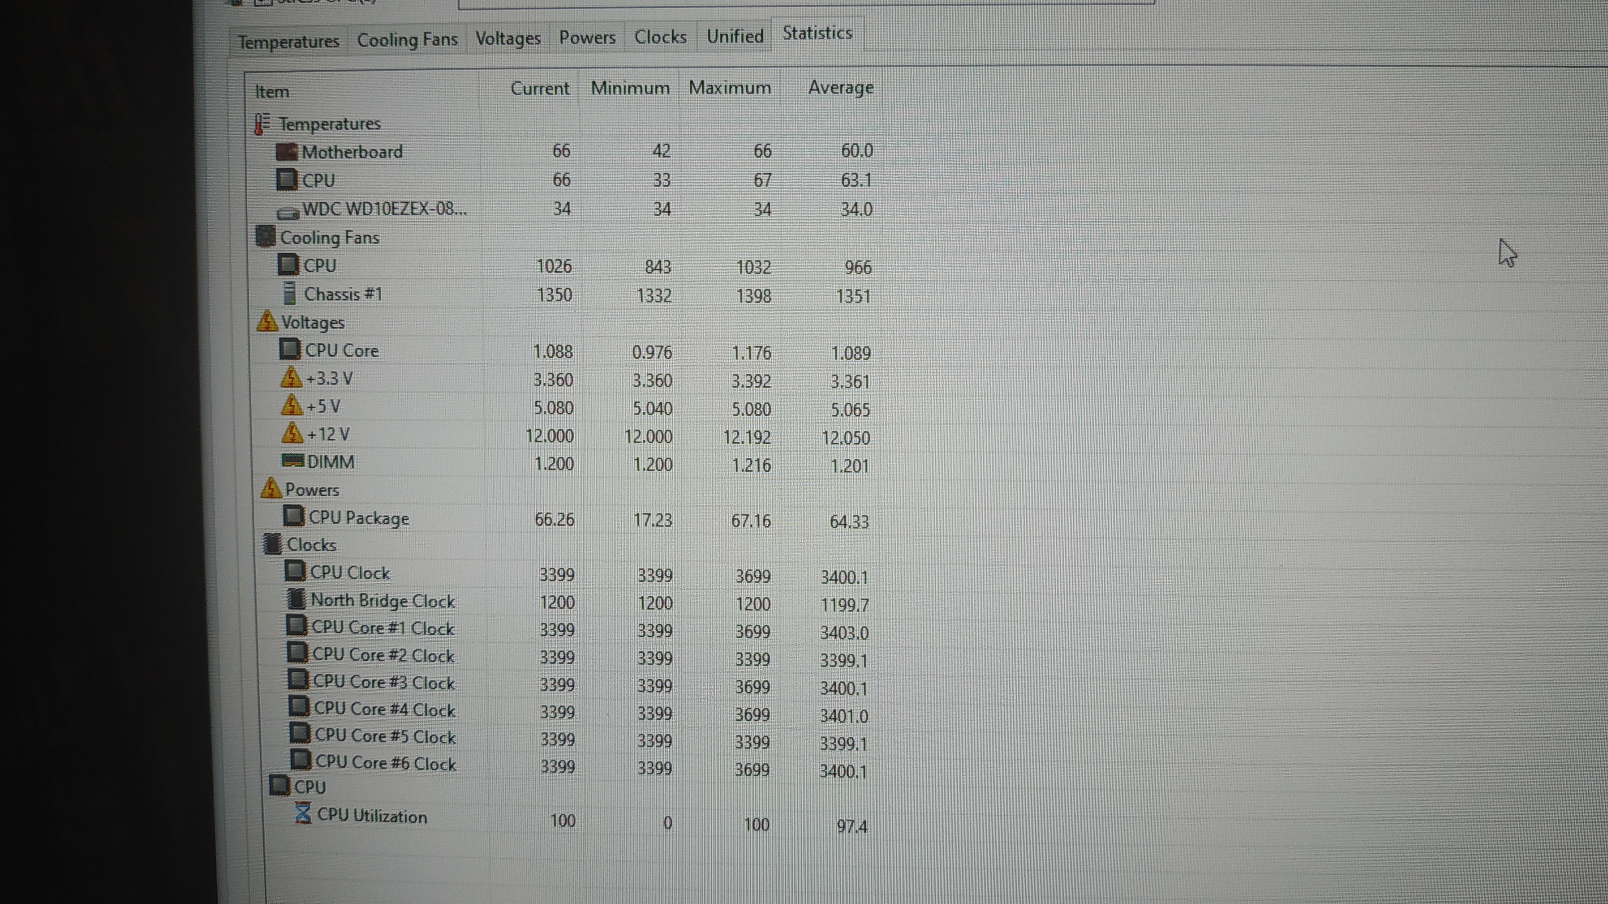Screen dimensions: 1608x904
Task: Select the CPU Core #4 Clock row
Action: [384, 710]
